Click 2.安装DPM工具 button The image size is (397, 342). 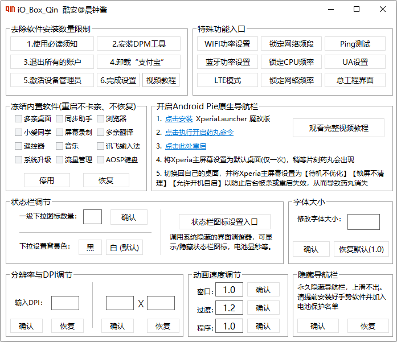(x=139, y=44)
